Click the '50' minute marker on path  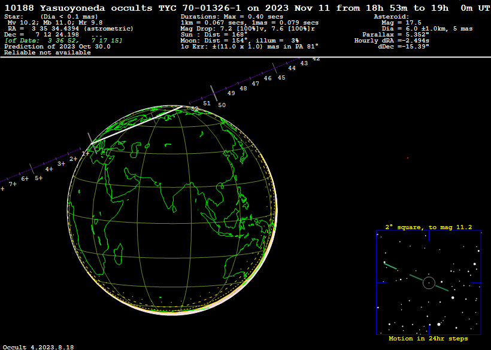pyautogui.click(x=222, y=105)
